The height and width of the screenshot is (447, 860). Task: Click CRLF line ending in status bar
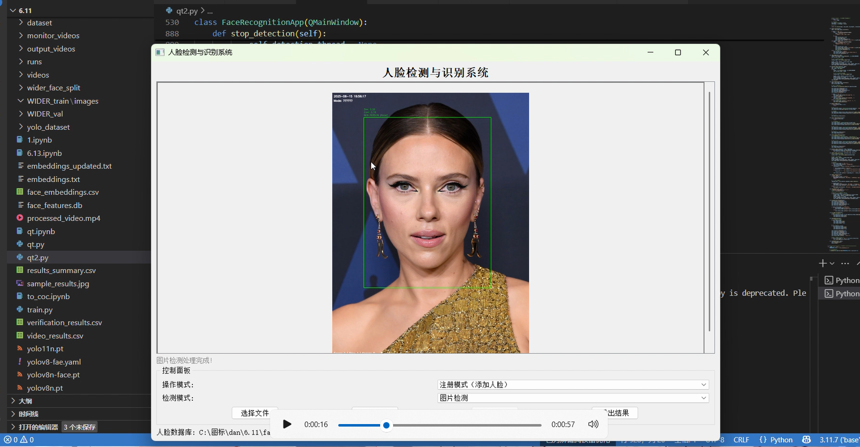point(741,440)
